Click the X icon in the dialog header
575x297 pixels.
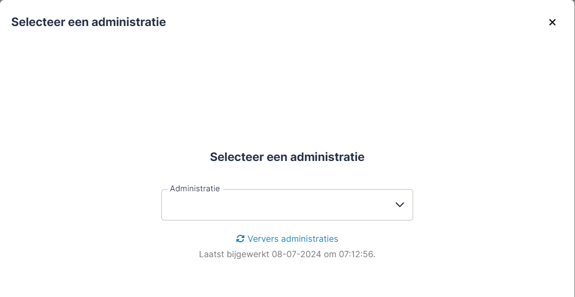tap(552, 22)
